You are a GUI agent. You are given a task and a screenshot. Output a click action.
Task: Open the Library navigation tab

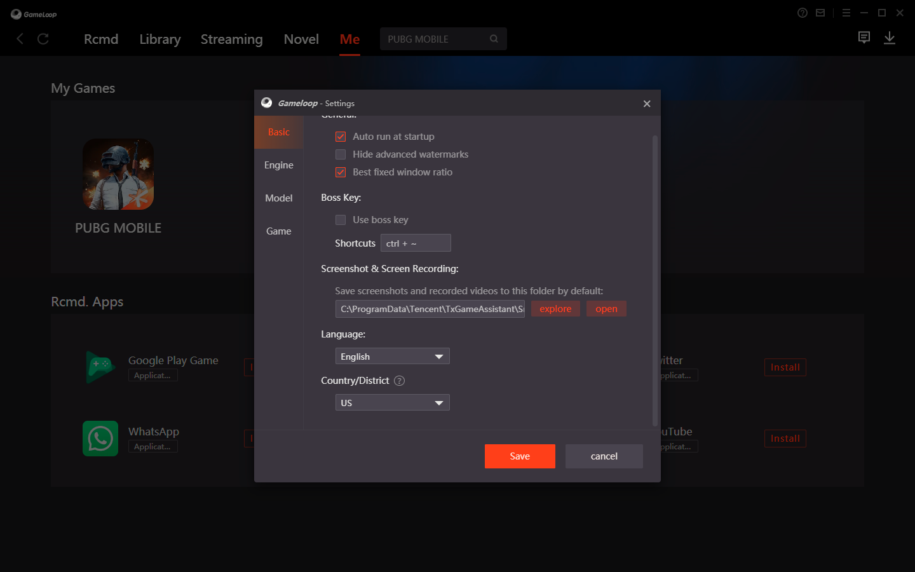(160, 39)
